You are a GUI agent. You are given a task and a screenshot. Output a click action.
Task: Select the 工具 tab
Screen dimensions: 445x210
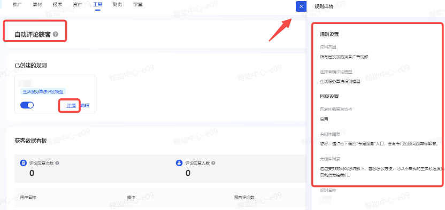coord(98,4)
